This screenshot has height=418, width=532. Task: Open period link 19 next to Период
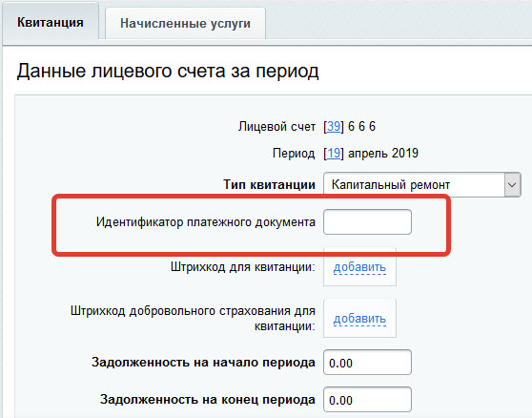334,153
